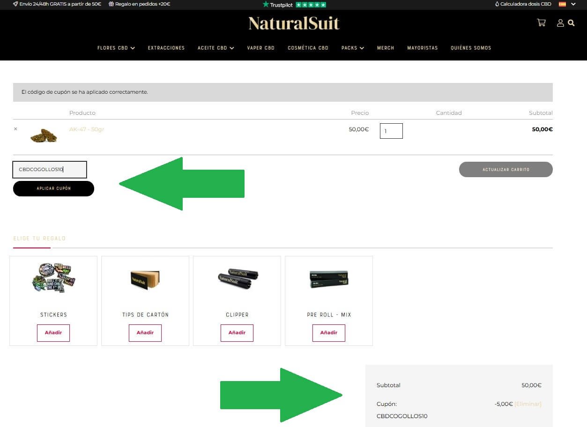Add Tips de Cartón gift with Añadir

[x=145, y=333]
